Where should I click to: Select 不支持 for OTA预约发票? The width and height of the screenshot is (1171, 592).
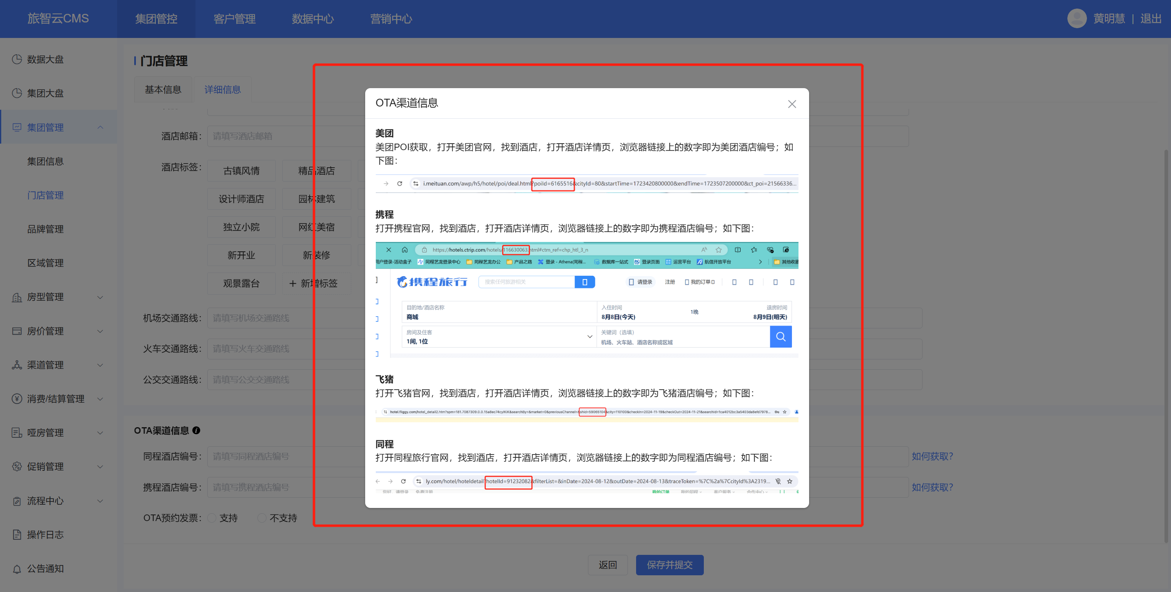pyautogui.click(x=262, y=518)
